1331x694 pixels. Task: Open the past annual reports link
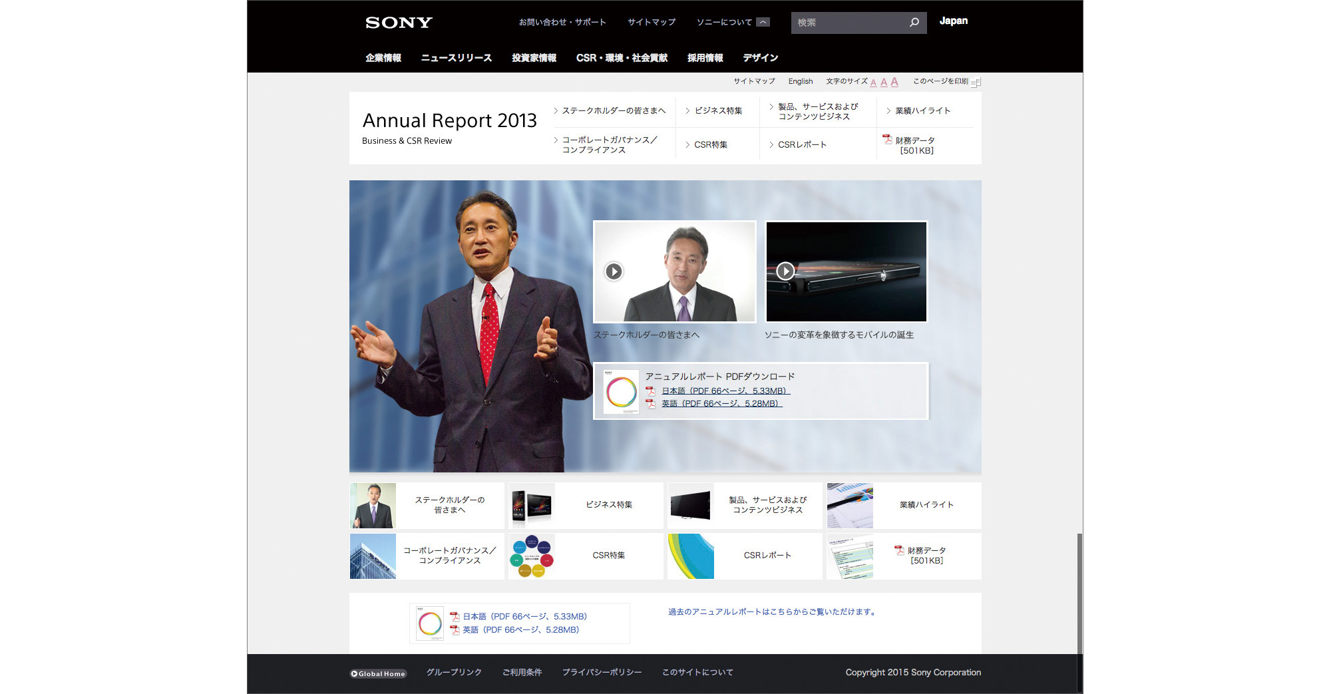pos(773,611)
